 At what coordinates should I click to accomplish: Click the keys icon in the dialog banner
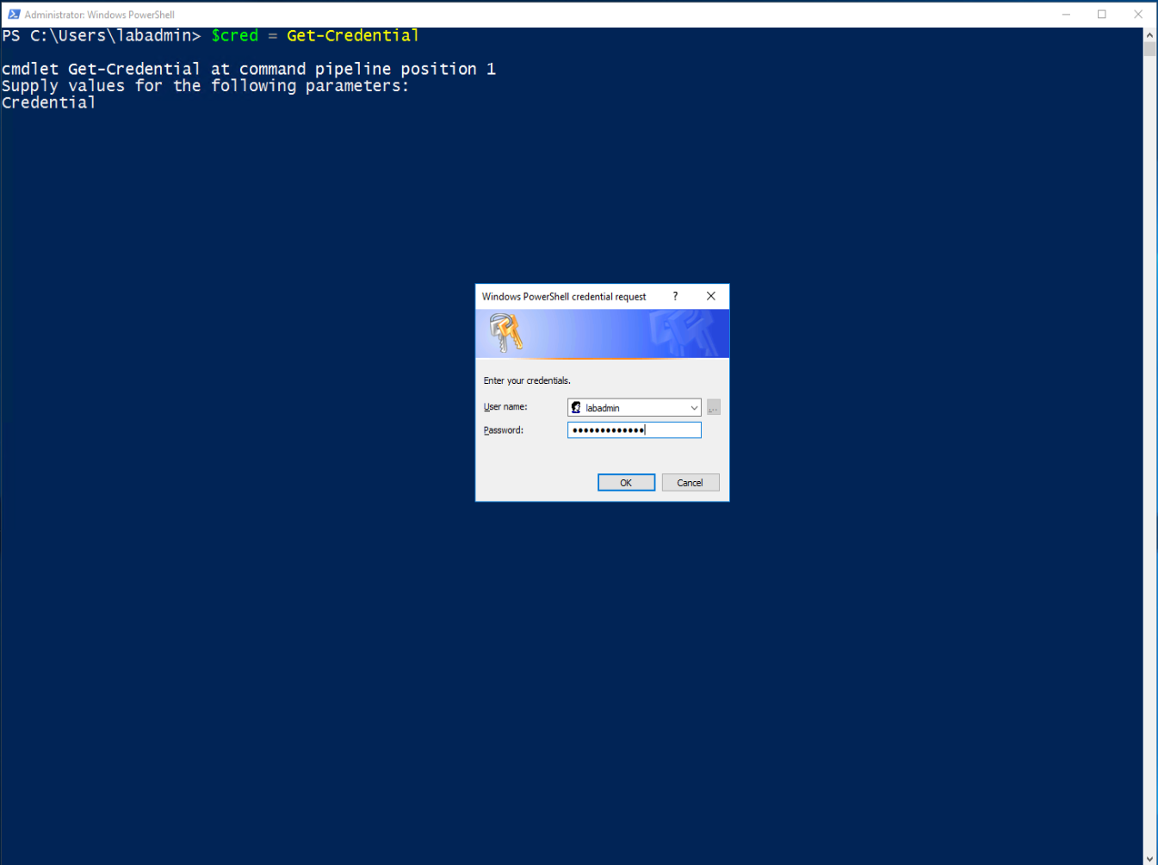coord(505,333)
